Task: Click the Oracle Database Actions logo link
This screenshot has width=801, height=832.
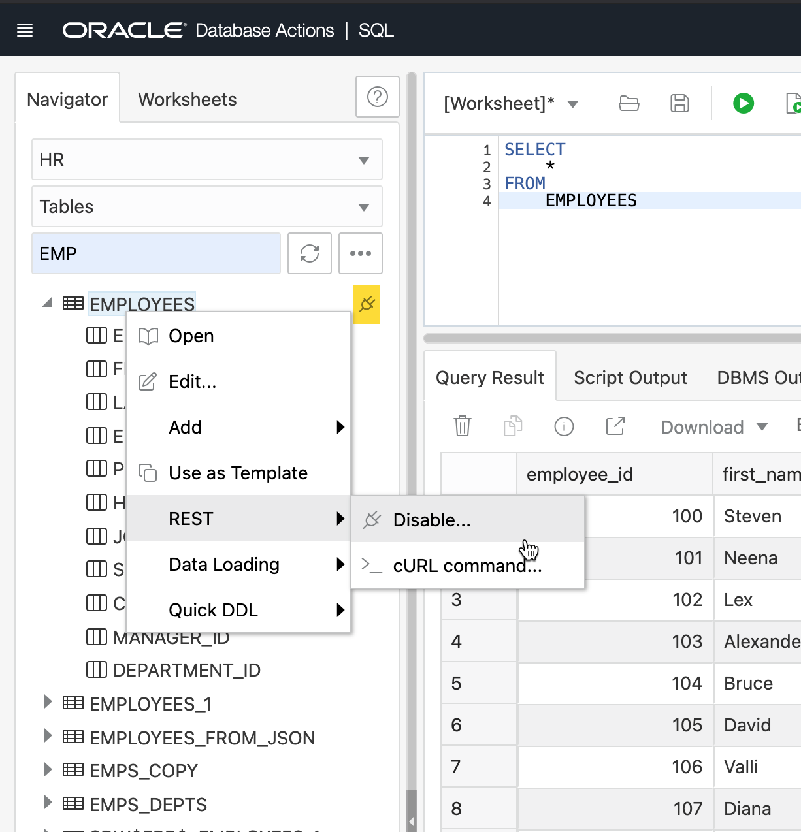Action: [198, 30]
